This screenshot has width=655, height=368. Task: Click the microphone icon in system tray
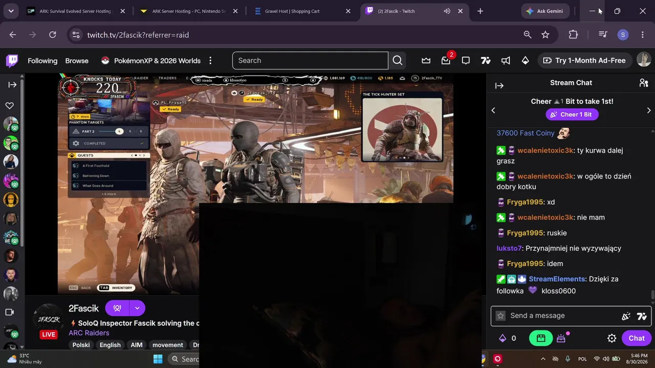point(567,359)
